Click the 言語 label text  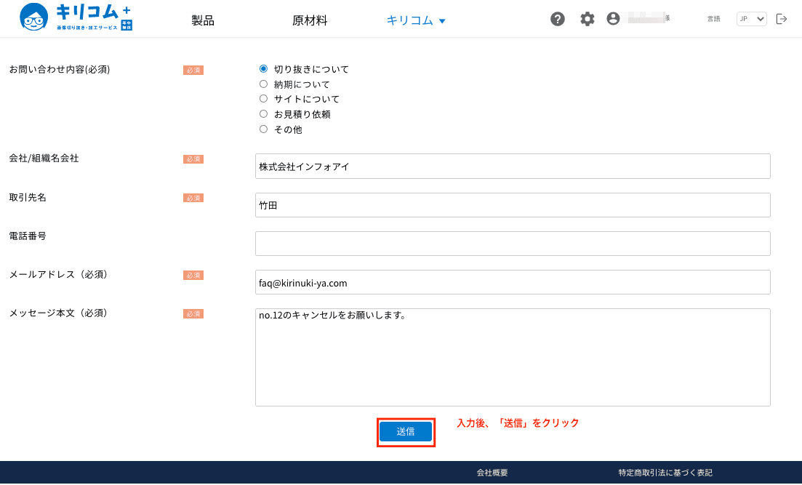713,19
